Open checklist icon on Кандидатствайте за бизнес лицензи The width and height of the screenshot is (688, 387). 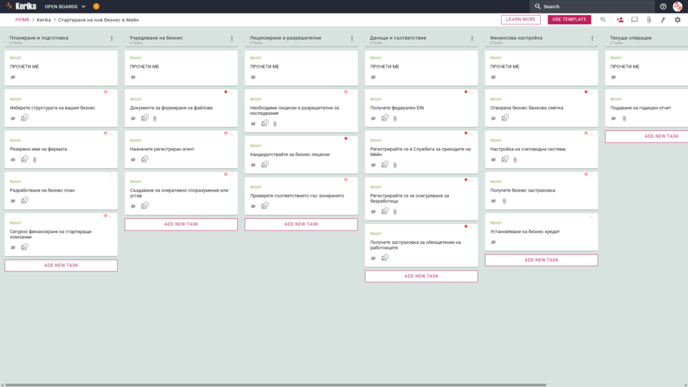265,165
